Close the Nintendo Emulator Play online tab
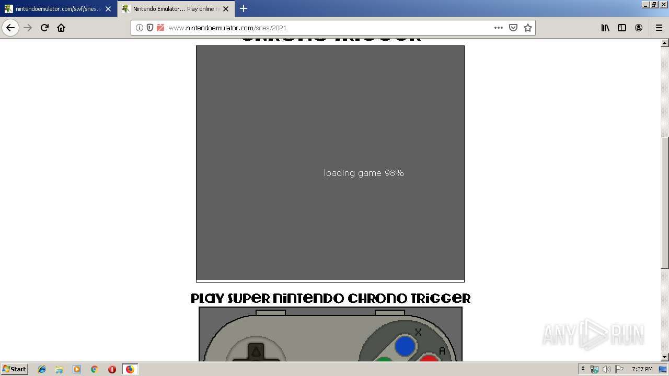This screenshot has height=376, width=669. [x=226, y=9]
